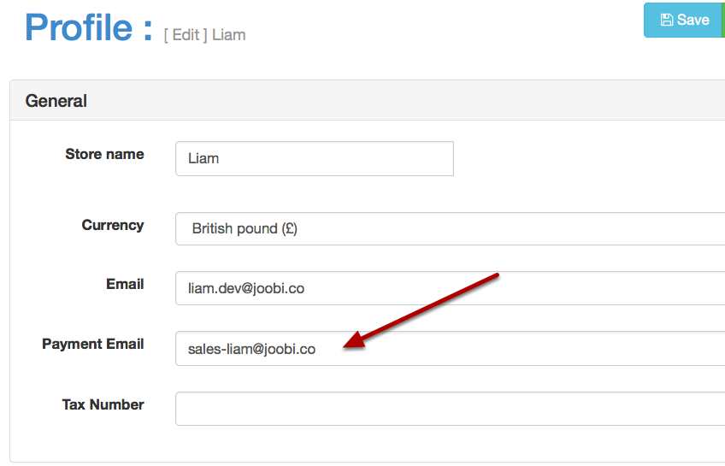Click the green button beside Save
This screenshot has width=725, height=466.
pyautogui.click(x=723, y=20)
